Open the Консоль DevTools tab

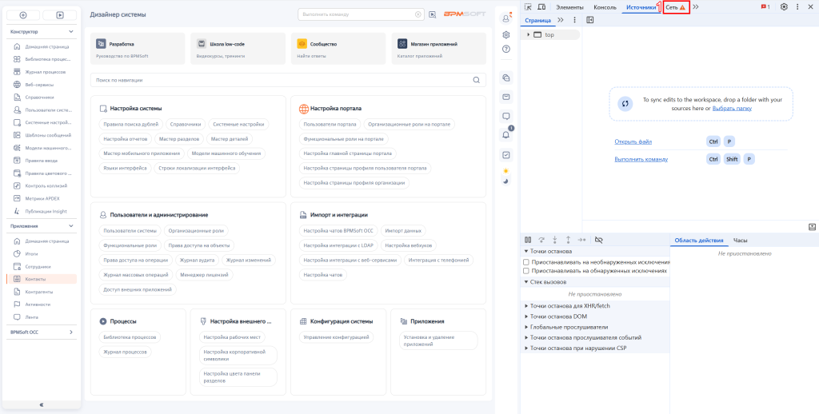(605, 7)
